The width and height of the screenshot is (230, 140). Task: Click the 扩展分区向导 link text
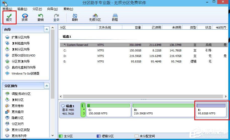[21, 37]
